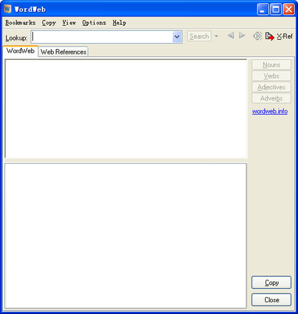Click the bottom Copy button
This screenshot has height=314, width=298.
(x=272, y=282)
